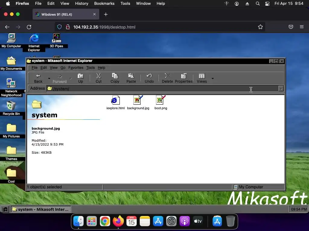Image resolution: width=309 pixels, height=231 pixels.
Task: Select My Documents desktop icon
Action: pyautogui.click(x=11, y=63)
